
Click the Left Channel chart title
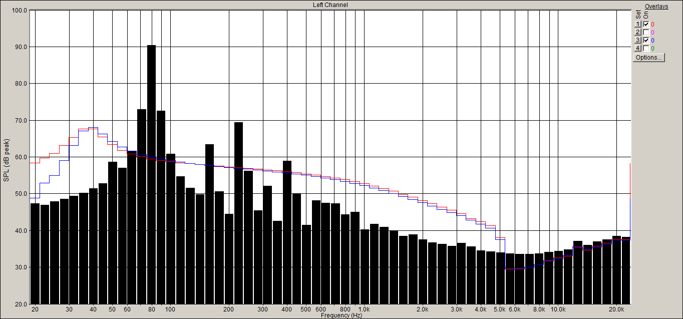[330, 5]
